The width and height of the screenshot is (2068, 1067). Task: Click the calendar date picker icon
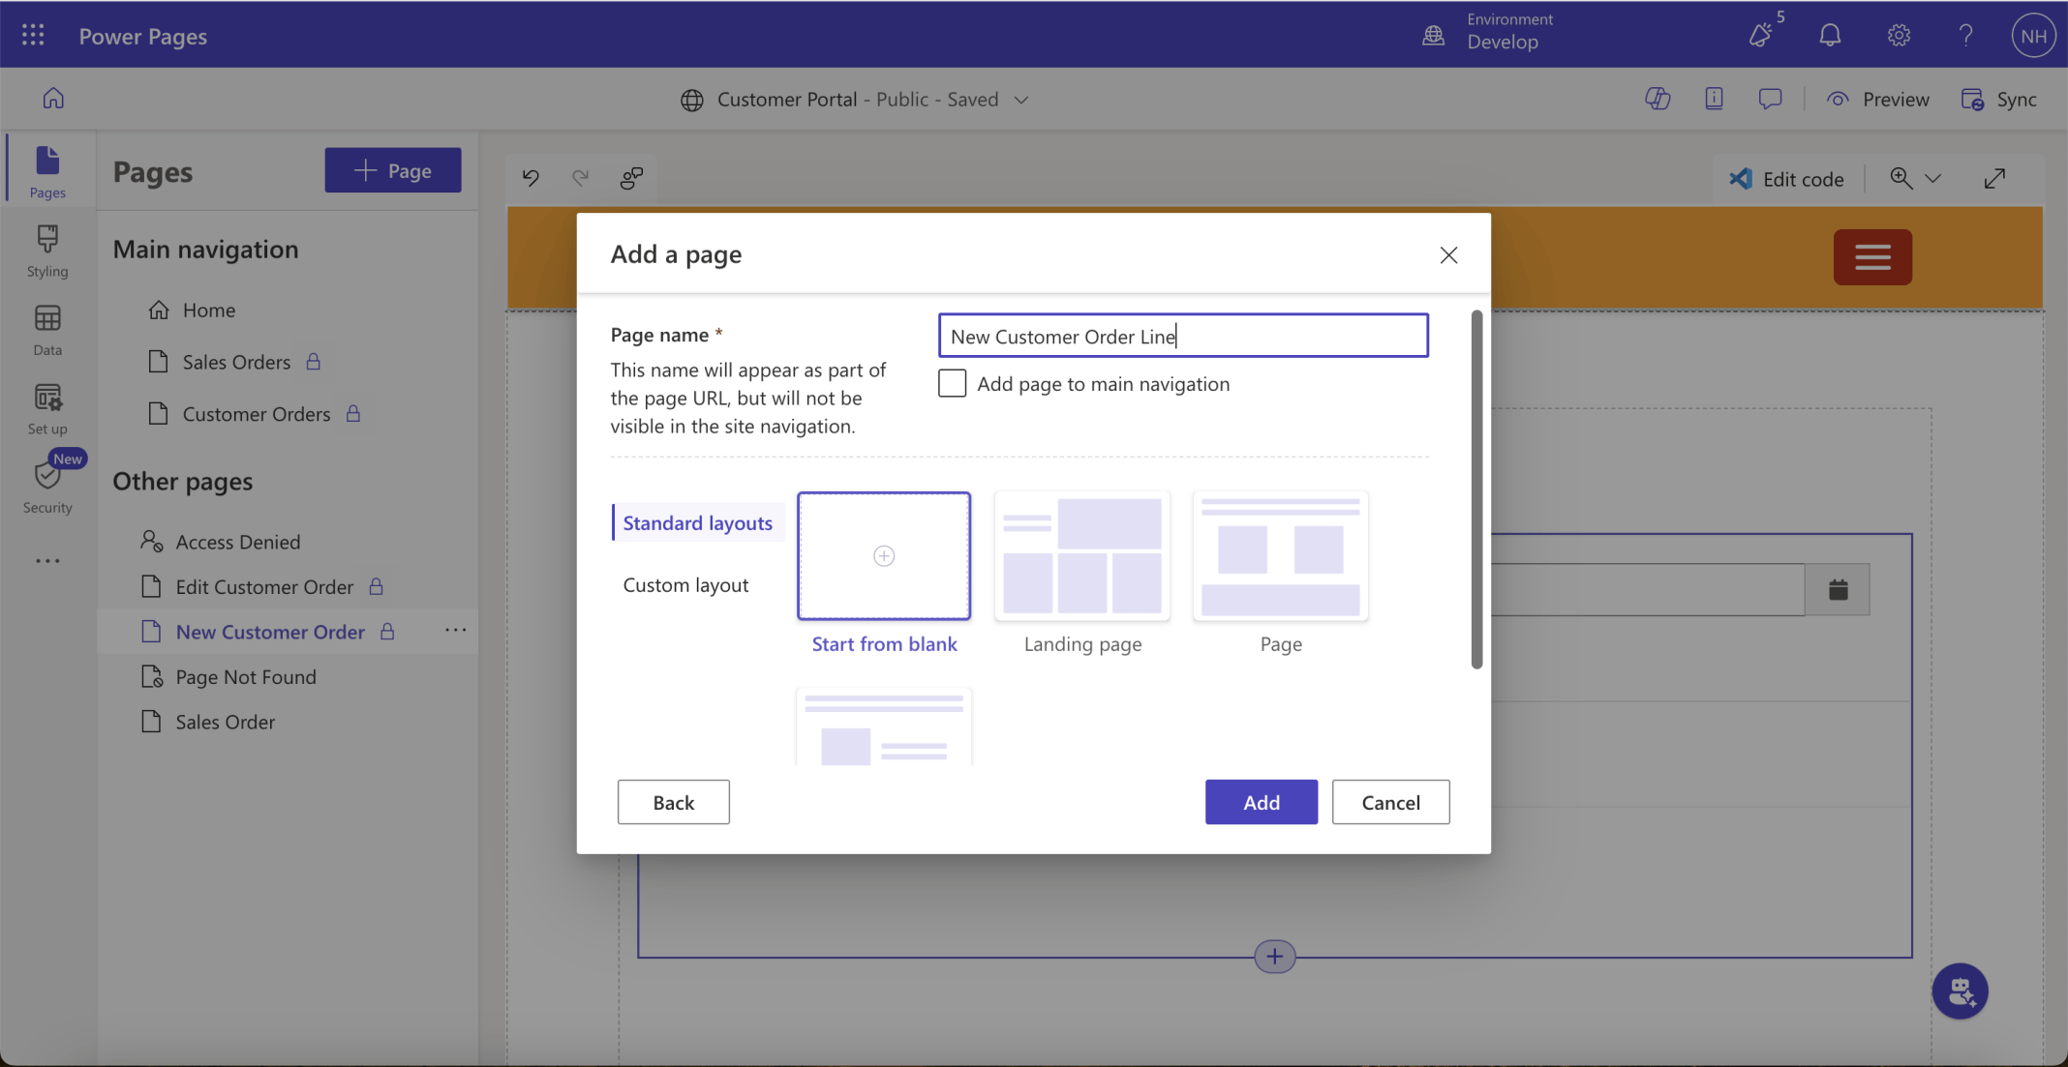point(1838,589)
